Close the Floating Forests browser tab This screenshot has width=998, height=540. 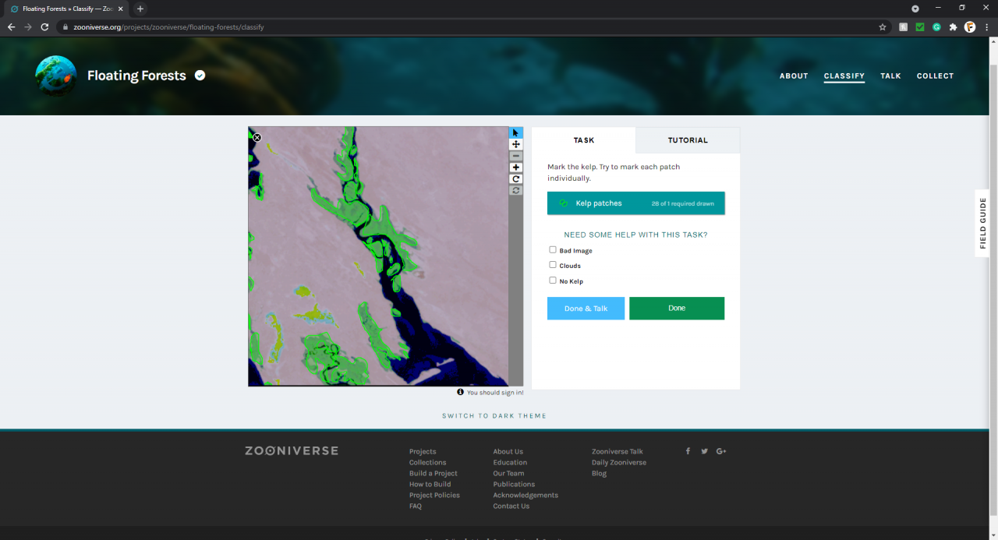[x=121, y=9]
